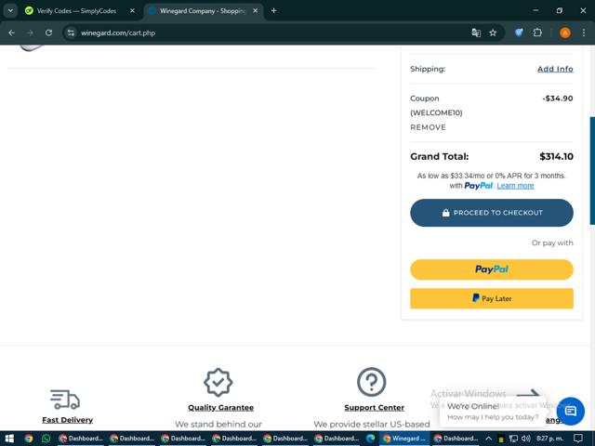Open the Windows Start menu
The height and width of the screenshot is (446, 595).
tap(9, 439)
